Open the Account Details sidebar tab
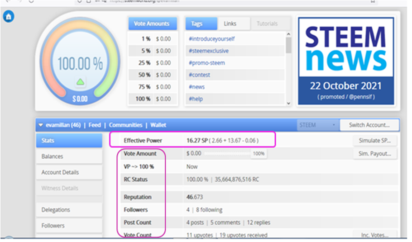The height and width of the screenshot is (242, 412). [x=69, y=172]
